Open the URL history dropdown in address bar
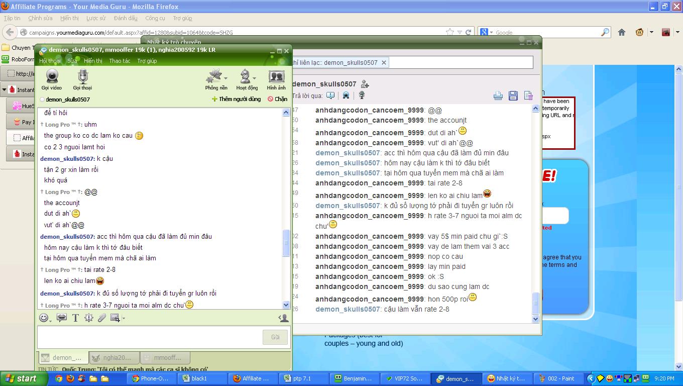Viewport: 683px width, 386px height. (459, 32)
